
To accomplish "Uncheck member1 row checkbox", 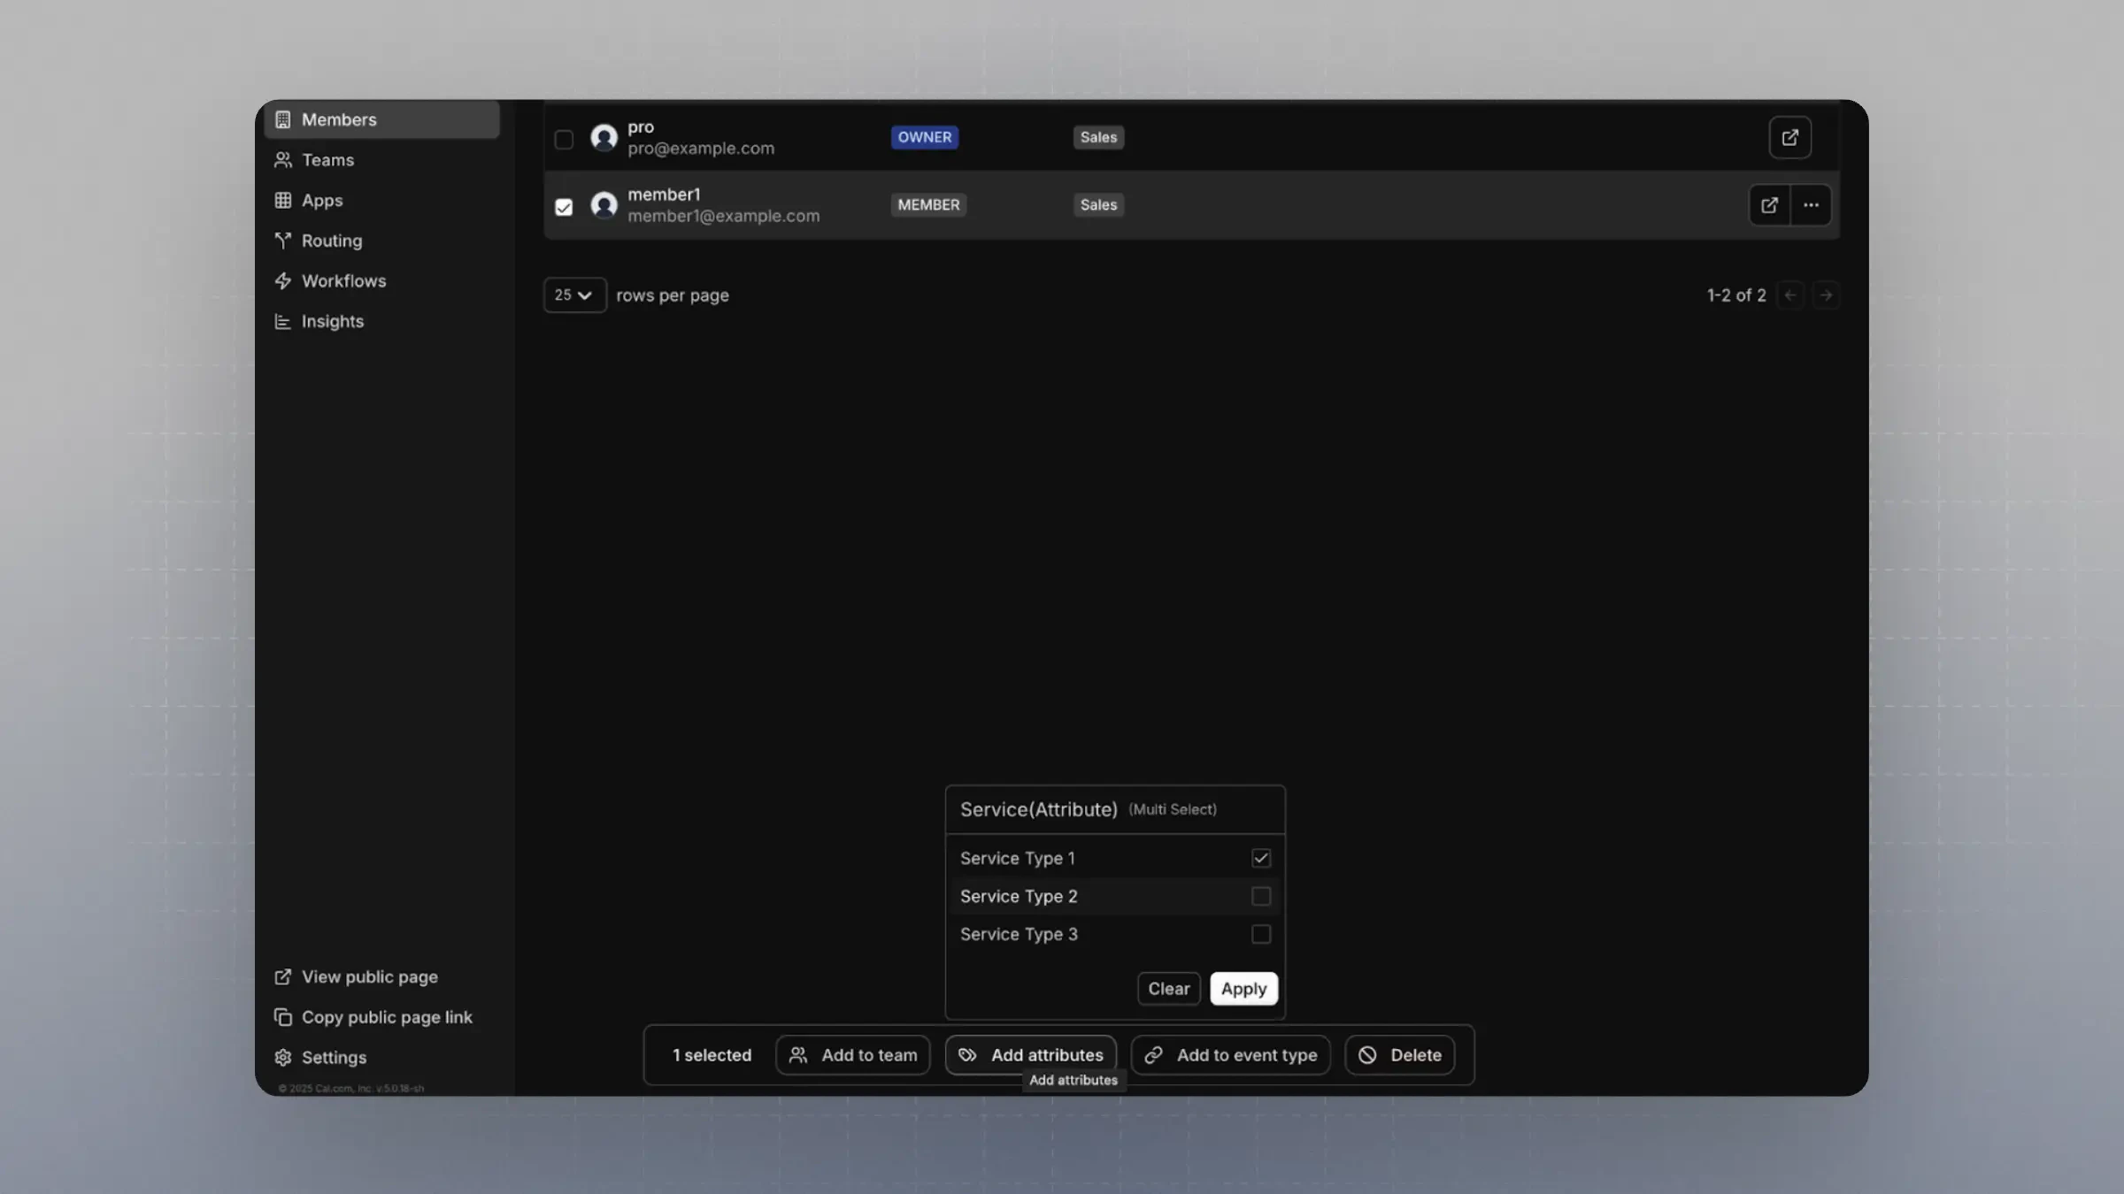I will click(564, 207).
